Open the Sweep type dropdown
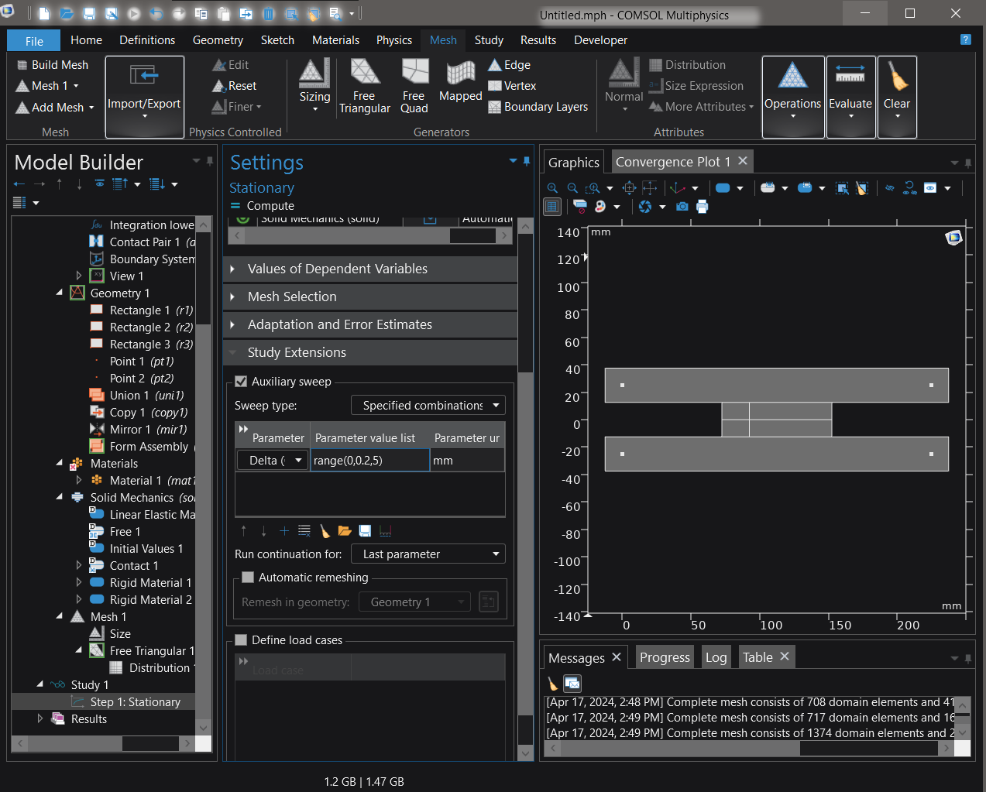 428,406
